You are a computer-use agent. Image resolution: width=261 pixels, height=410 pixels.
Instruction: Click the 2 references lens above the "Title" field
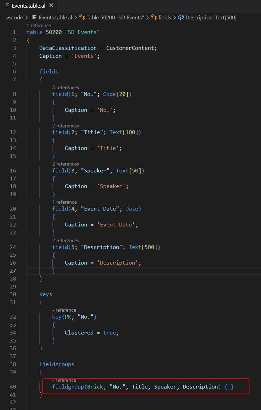(x=65, y=126)
